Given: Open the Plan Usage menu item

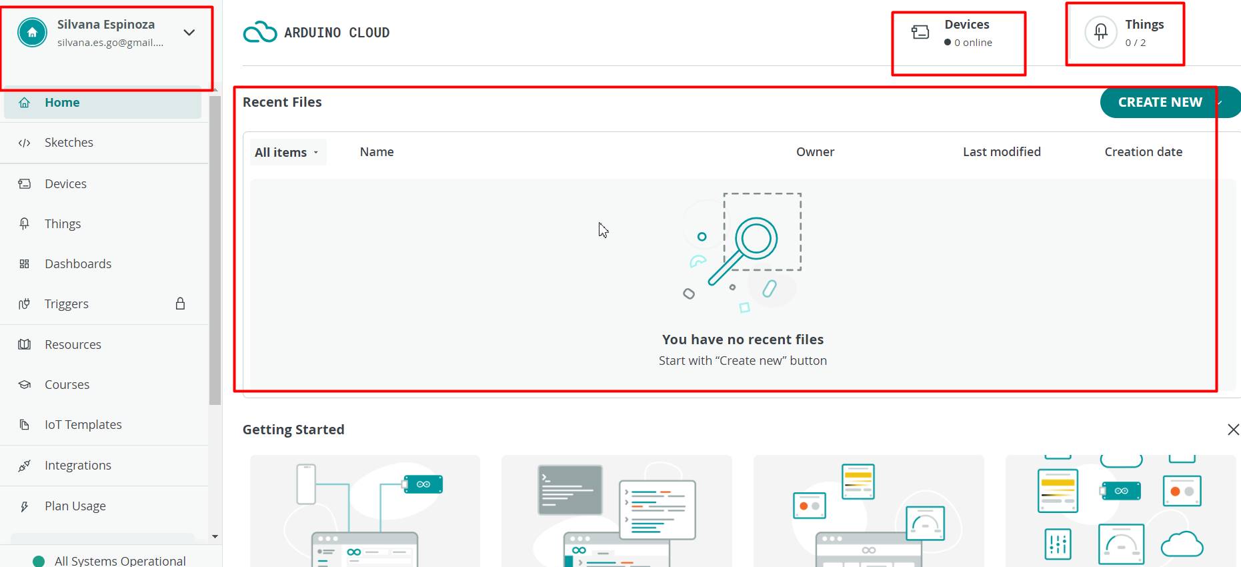Looking at the screenshot, I should (104, 506).
